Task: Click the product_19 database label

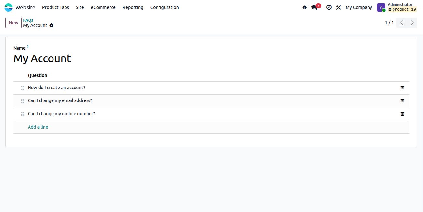Action: point(402,9)
